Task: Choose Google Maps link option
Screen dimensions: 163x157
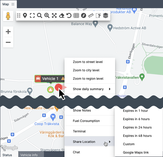Action: [x=139, y=153]
